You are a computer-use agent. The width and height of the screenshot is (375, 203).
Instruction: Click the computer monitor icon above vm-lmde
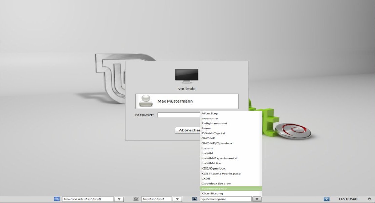[187, 76]
